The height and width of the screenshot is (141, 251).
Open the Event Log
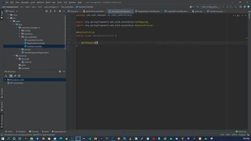(x=241, y=132)
